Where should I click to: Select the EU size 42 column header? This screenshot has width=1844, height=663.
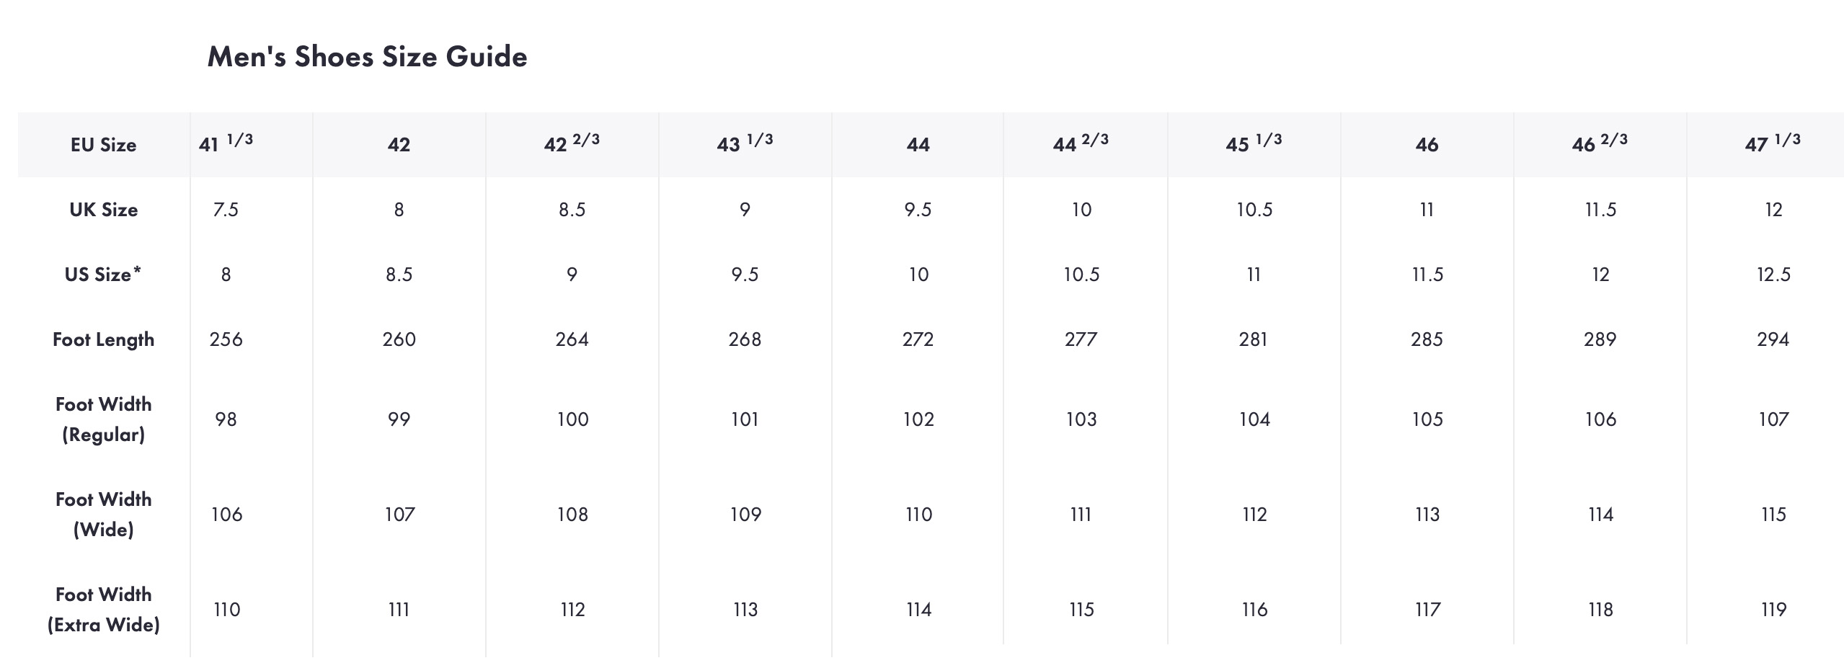coord(399,145)
